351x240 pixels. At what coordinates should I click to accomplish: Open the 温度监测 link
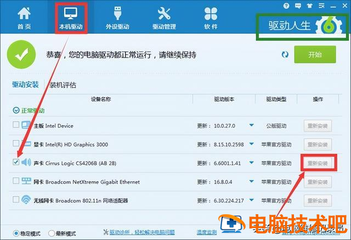pos(207,232)
